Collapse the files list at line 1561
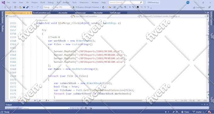This screenshot has width=214, height=114. click(23, 44)
